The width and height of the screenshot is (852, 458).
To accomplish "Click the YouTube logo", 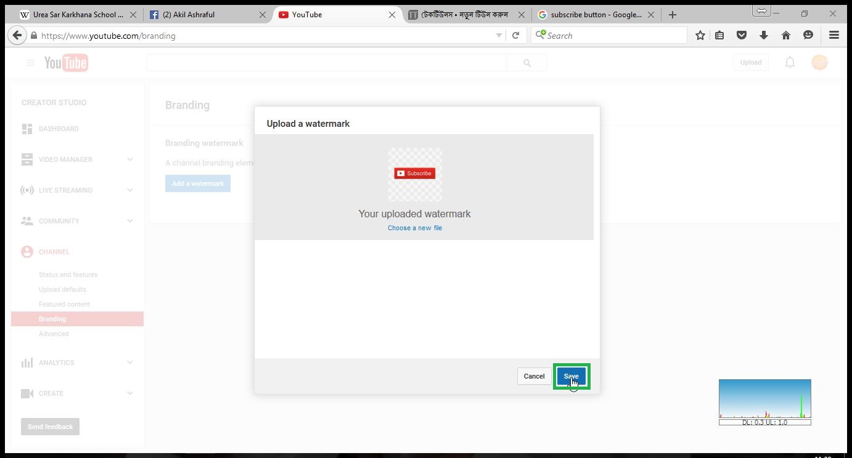I will (66, 63).
